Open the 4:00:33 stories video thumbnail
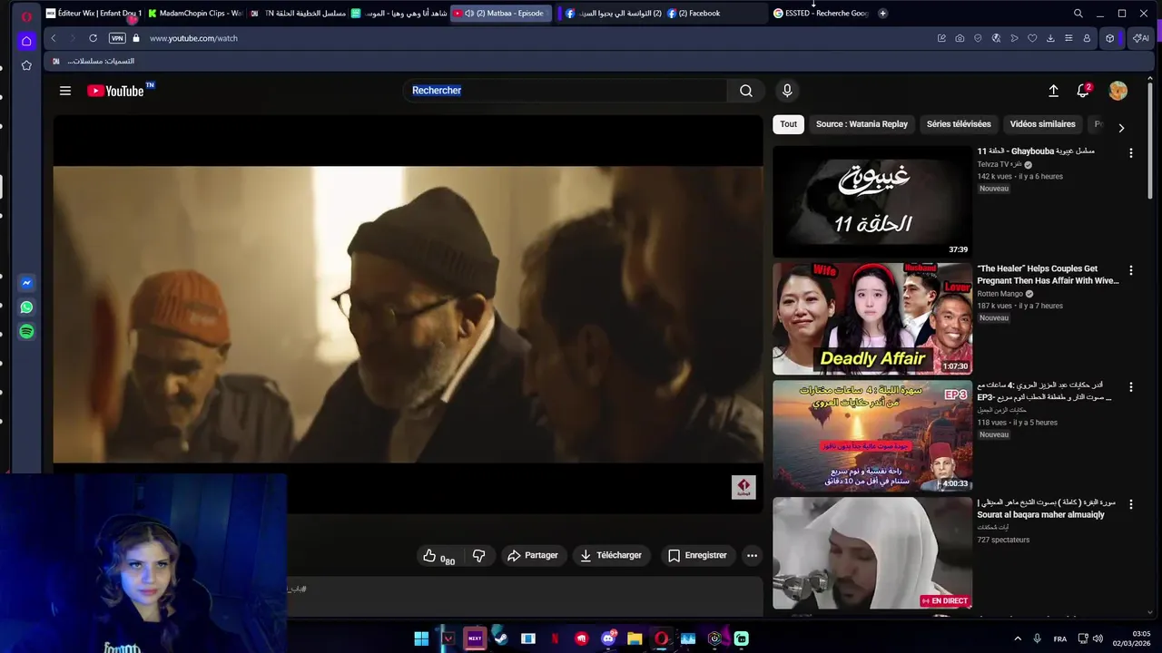This screenshot has width=1162, height=653. pos(872,435)
